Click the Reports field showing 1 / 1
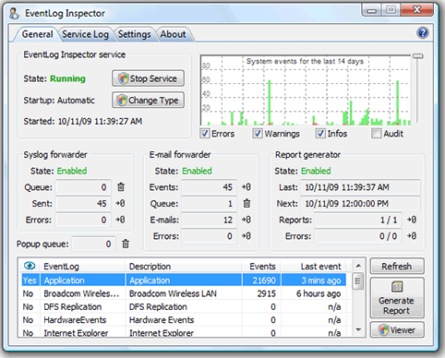 pos(358,220)
